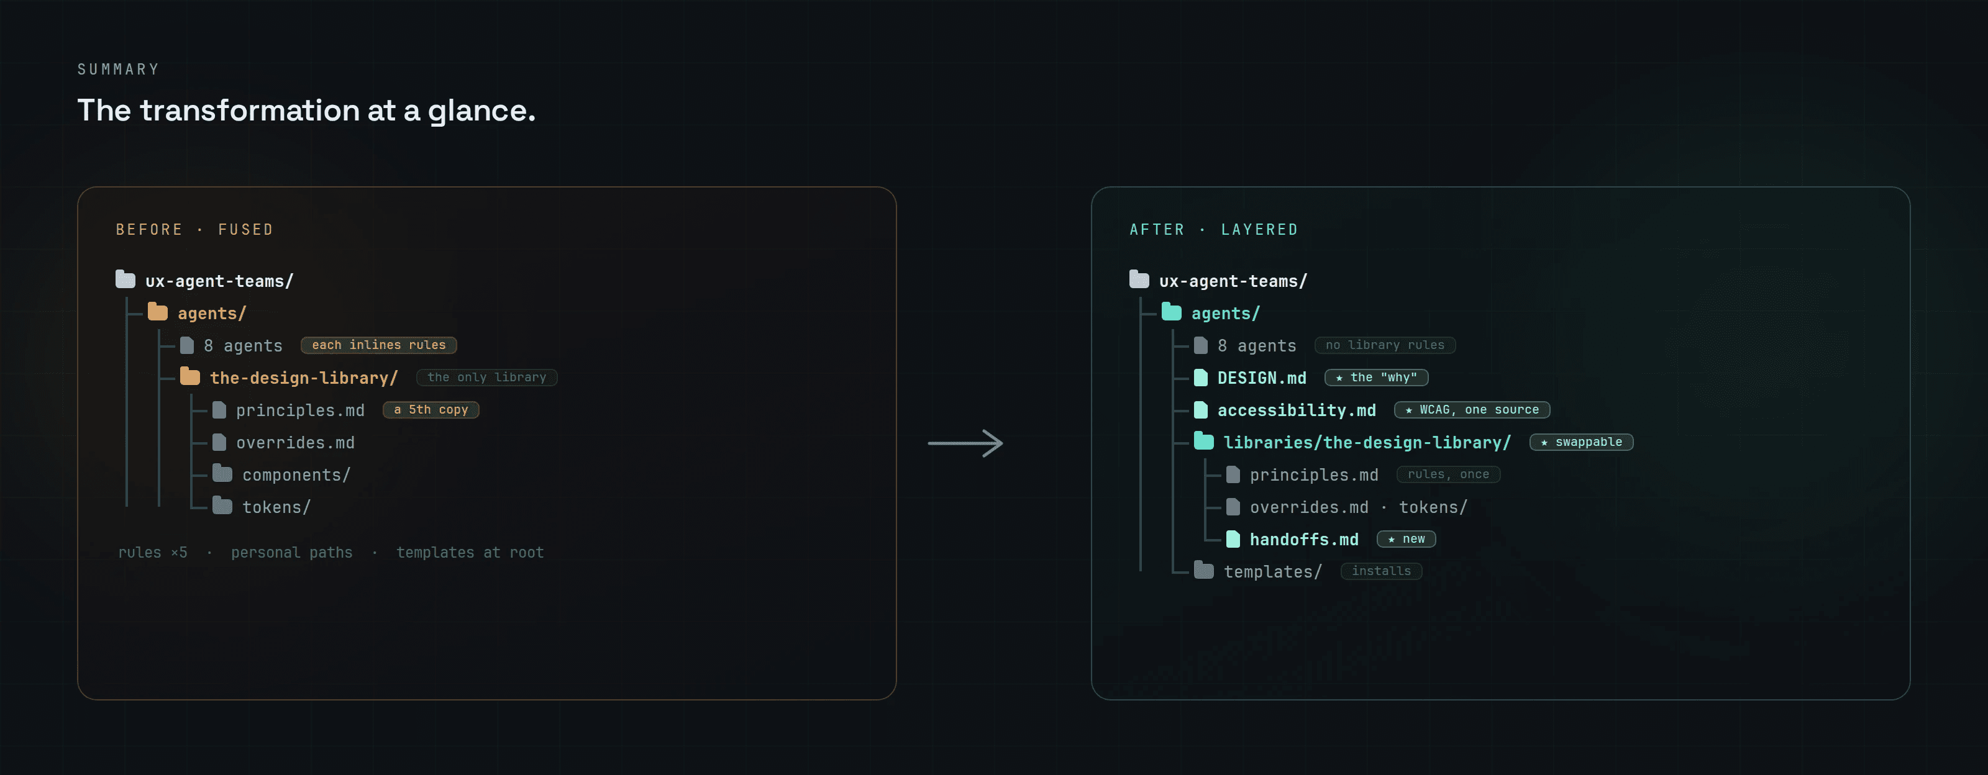The width and height of the screenshot is (1988, 775).
Task: Click the "installs" badge next to templates/
Action: click(1380, 571)
